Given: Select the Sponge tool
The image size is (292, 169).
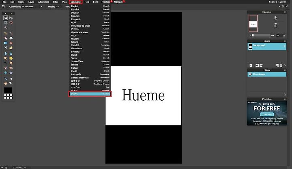Looking at the screenshot, I should 11,58.
